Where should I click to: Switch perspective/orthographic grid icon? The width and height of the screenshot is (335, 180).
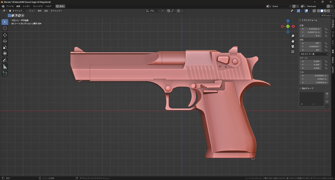pos(293,52)
